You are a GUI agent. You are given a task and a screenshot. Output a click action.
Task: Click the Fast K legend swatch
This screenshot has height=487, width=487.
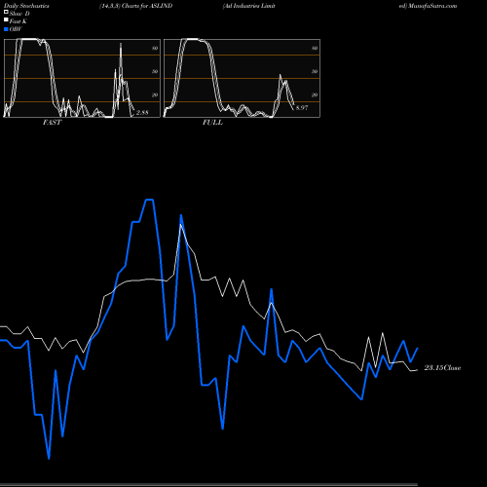[6, 20]
